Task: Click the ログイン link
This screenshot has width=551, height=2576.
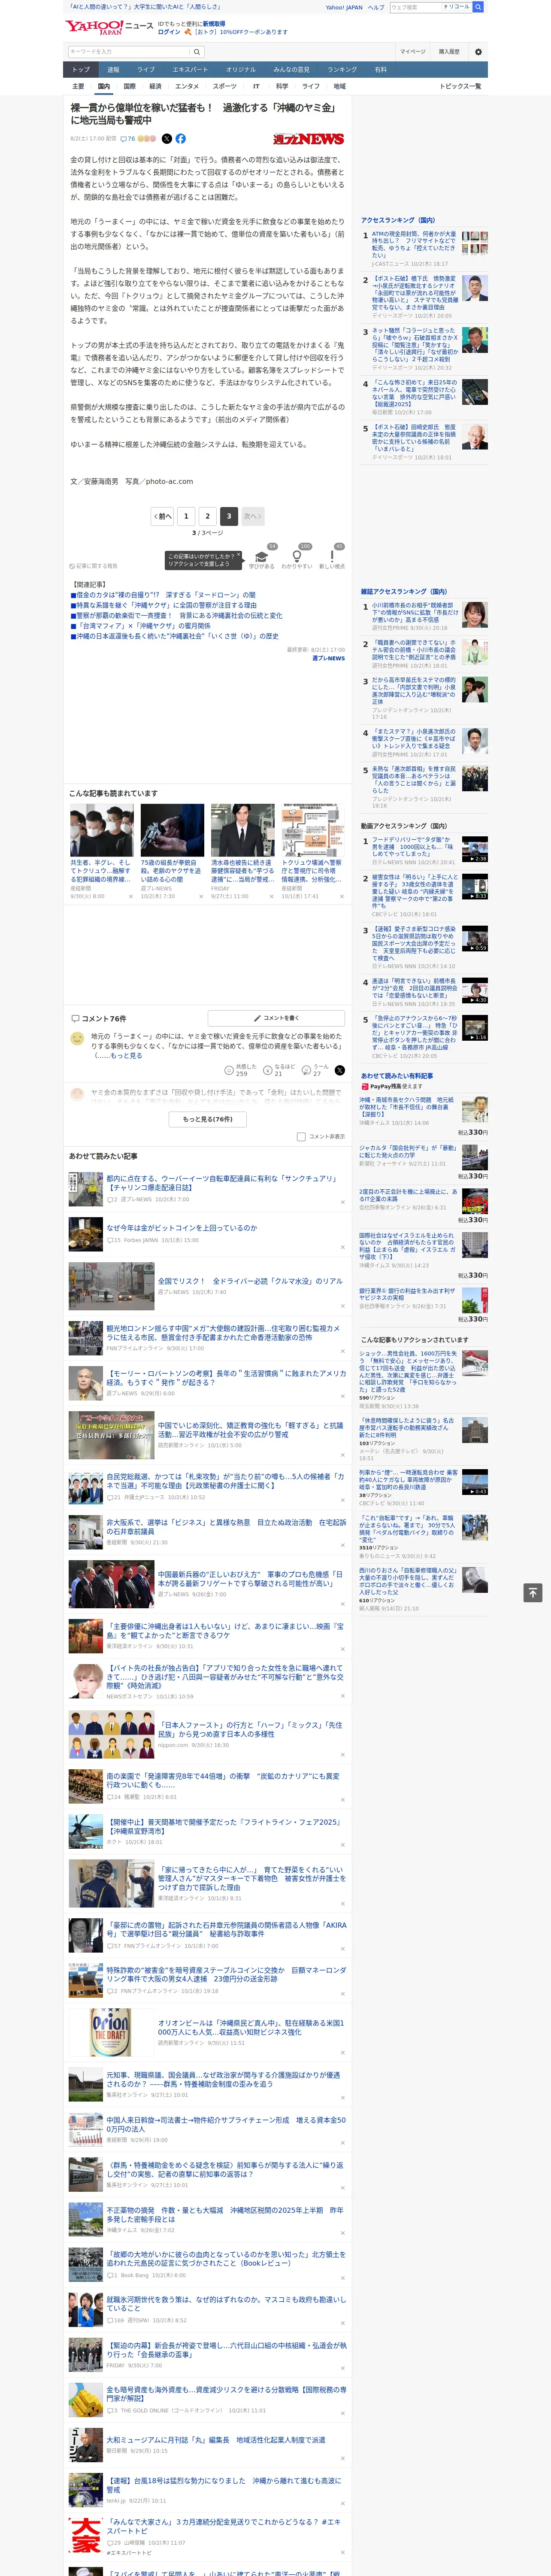Action: pyautogui.click(x=169, y=32)
